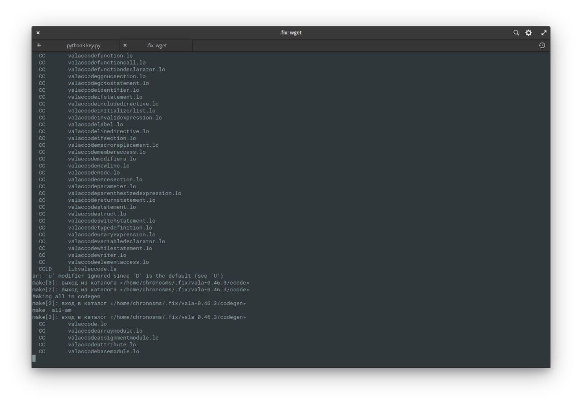Click the valaccodeunaryexpression.lo line
The image size is (582, 405).
97,235
